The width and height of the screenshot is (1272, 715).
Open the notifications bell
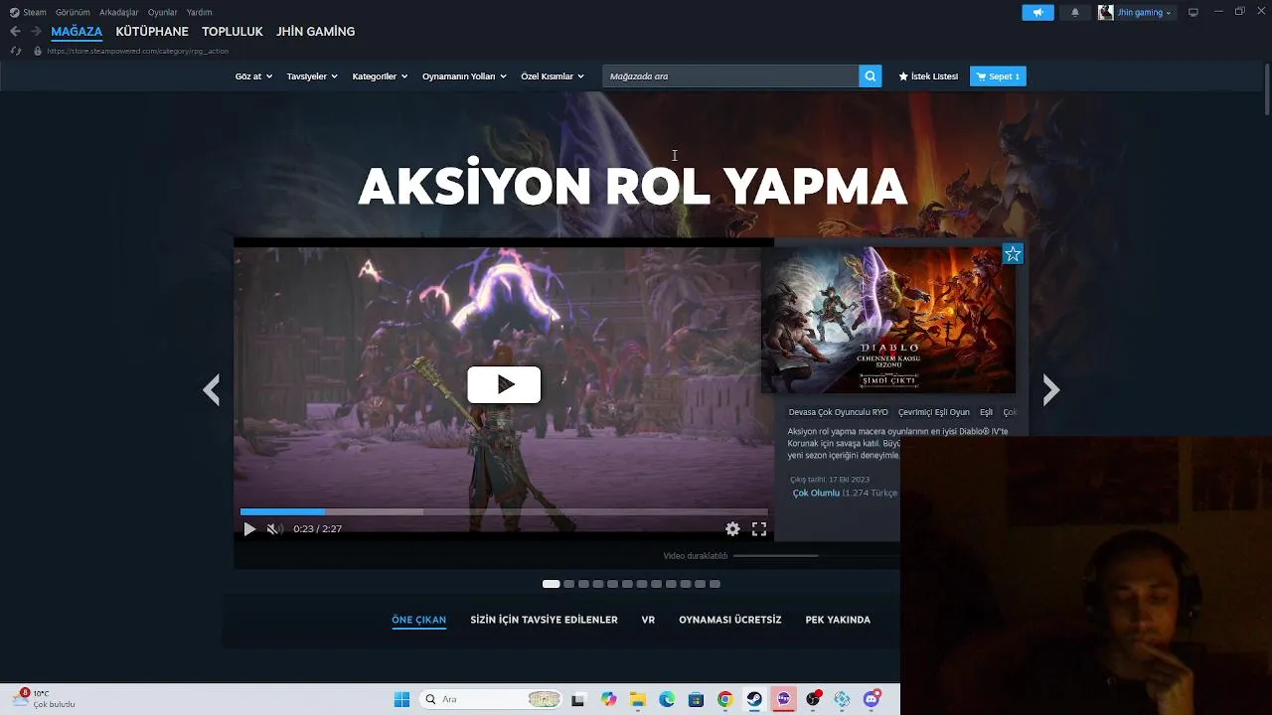(x=1074, y=12)
